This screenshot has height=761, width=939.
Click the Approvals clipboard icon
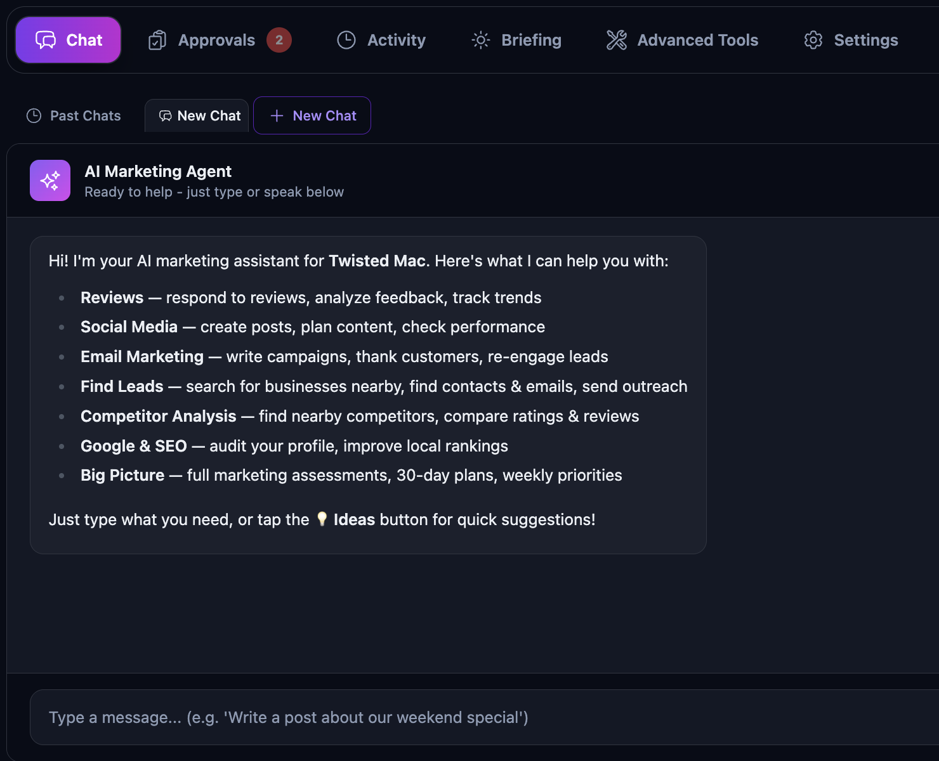(157, 40)
